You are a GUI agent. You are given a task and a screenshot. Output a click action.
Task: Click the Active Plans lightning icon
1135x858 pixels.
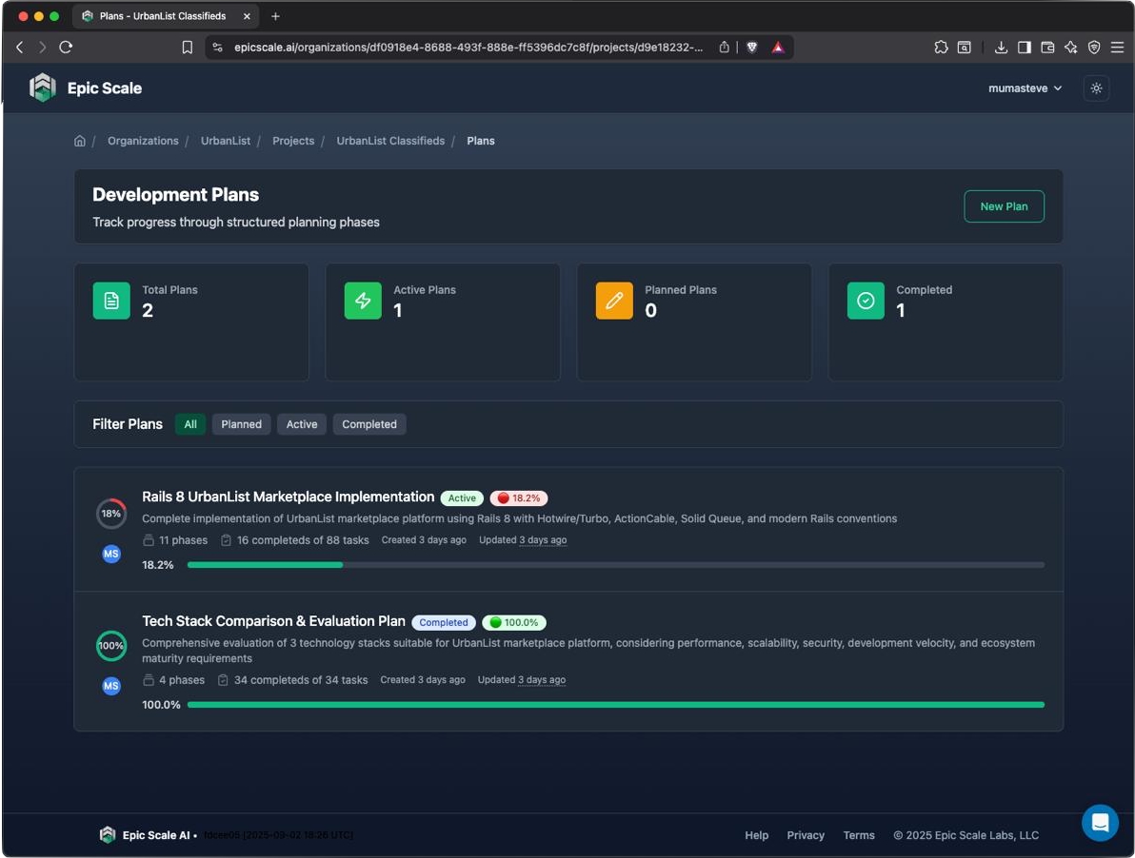click(x=363, y=301)
